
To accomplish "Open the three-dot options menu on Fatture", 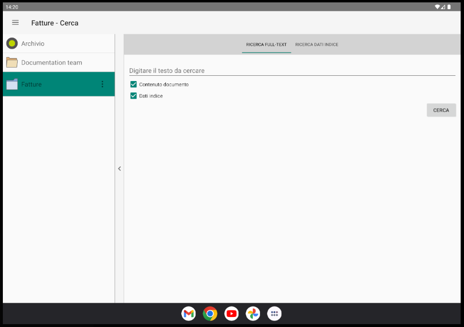I will (102, 84).
